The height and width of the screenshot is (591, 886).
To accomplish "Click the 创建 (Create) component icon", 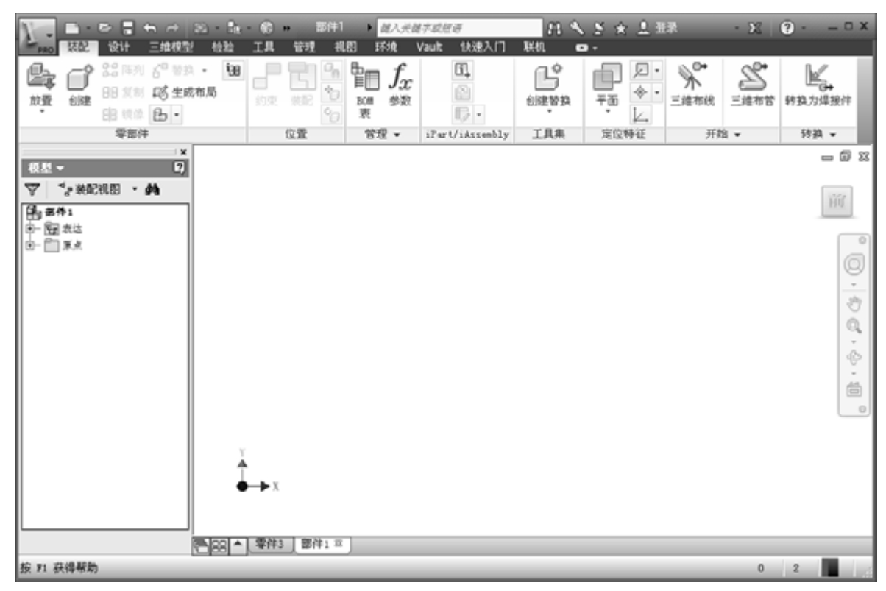I will 79,78.
